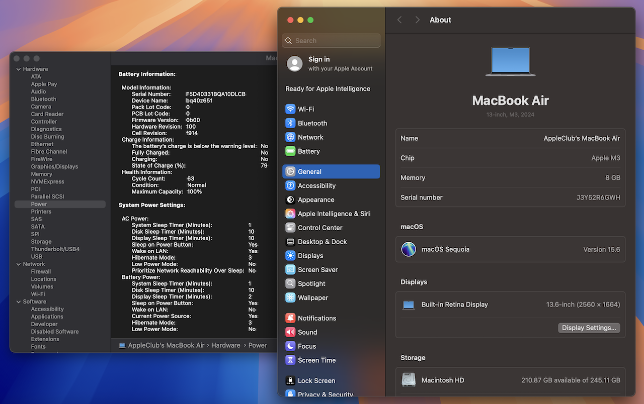Screen dimensions: 644x404
Task: Click the Chip row value Apple M3
Action: point(606,158)
